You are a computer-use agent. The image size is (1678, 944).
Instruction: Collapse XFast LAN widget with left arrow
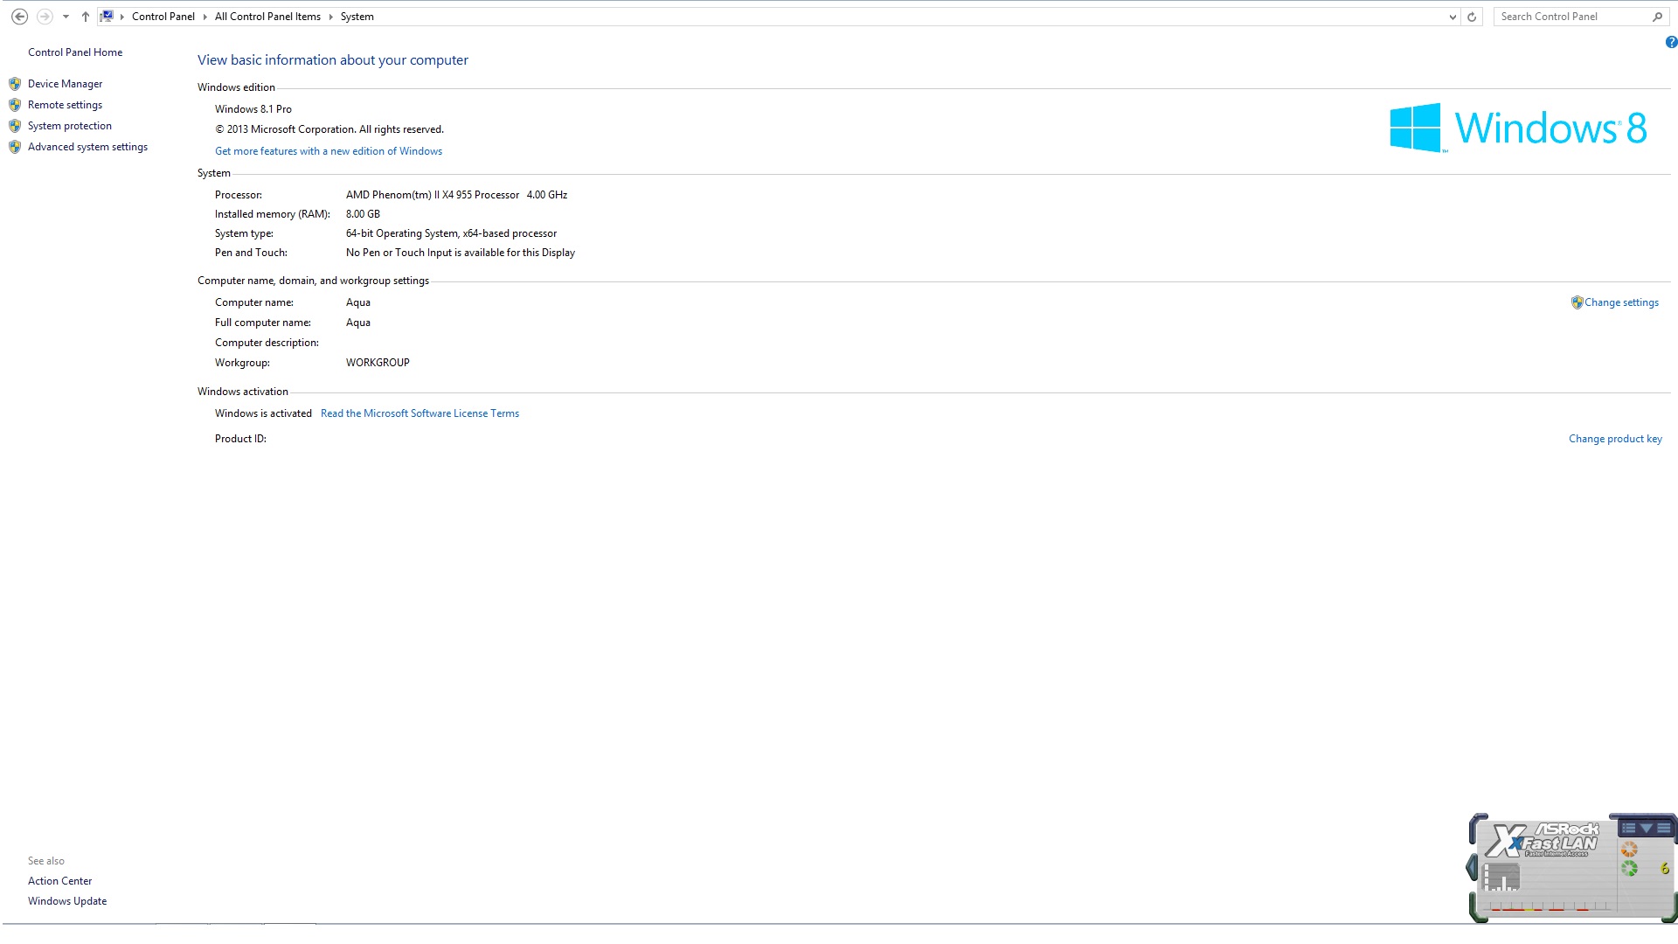pyautogui.click(x=1472, y=868)
